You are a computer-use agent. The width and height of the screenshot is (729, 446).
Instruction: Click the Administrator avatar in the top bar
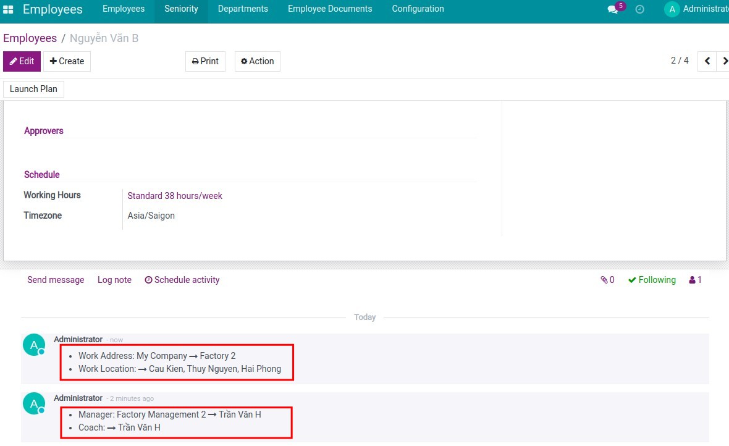[x=671, y=9]
